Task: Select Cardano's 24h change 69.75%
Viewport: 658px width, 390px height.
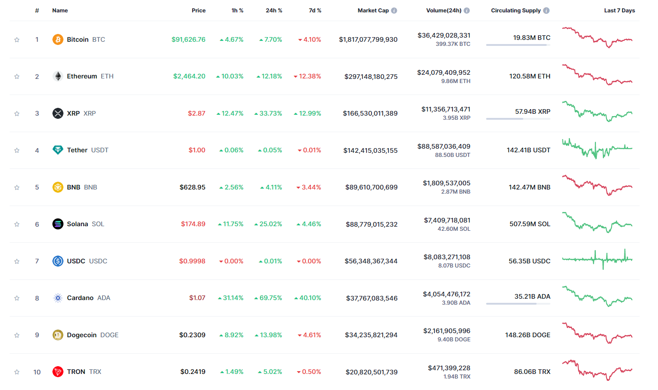Action: point(268,298)
